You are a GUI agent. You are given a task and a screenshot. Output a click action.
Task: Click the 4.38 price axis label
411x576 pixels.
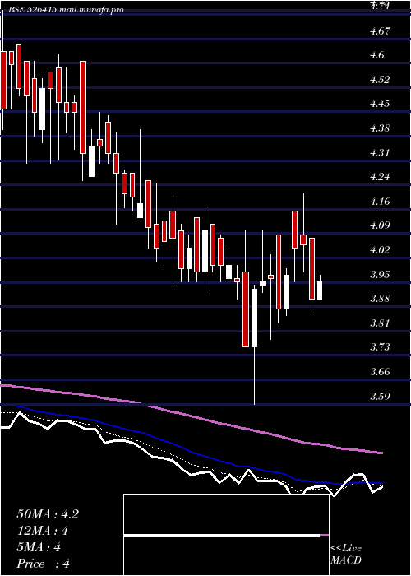click(x=381, y=128)
